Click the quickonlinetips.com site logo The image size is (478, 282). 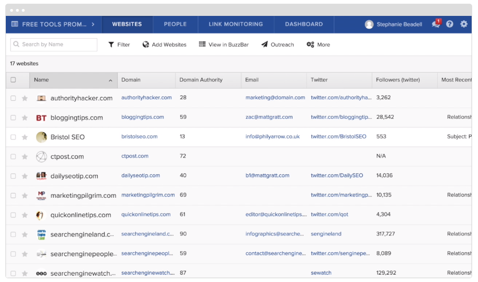(x=41, y=215)
